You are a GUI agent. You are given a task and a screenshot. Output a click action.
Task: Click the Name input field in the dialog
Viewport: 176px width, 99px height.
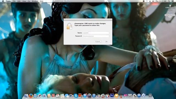click(x=96, y=33)
